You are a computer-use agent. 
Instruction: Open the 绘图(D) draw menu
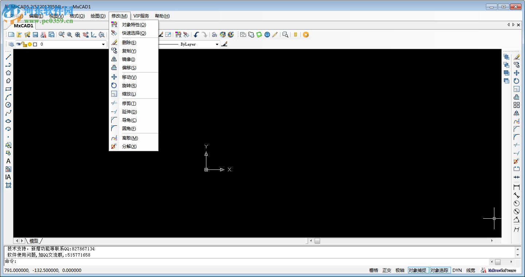click(98, 16)
